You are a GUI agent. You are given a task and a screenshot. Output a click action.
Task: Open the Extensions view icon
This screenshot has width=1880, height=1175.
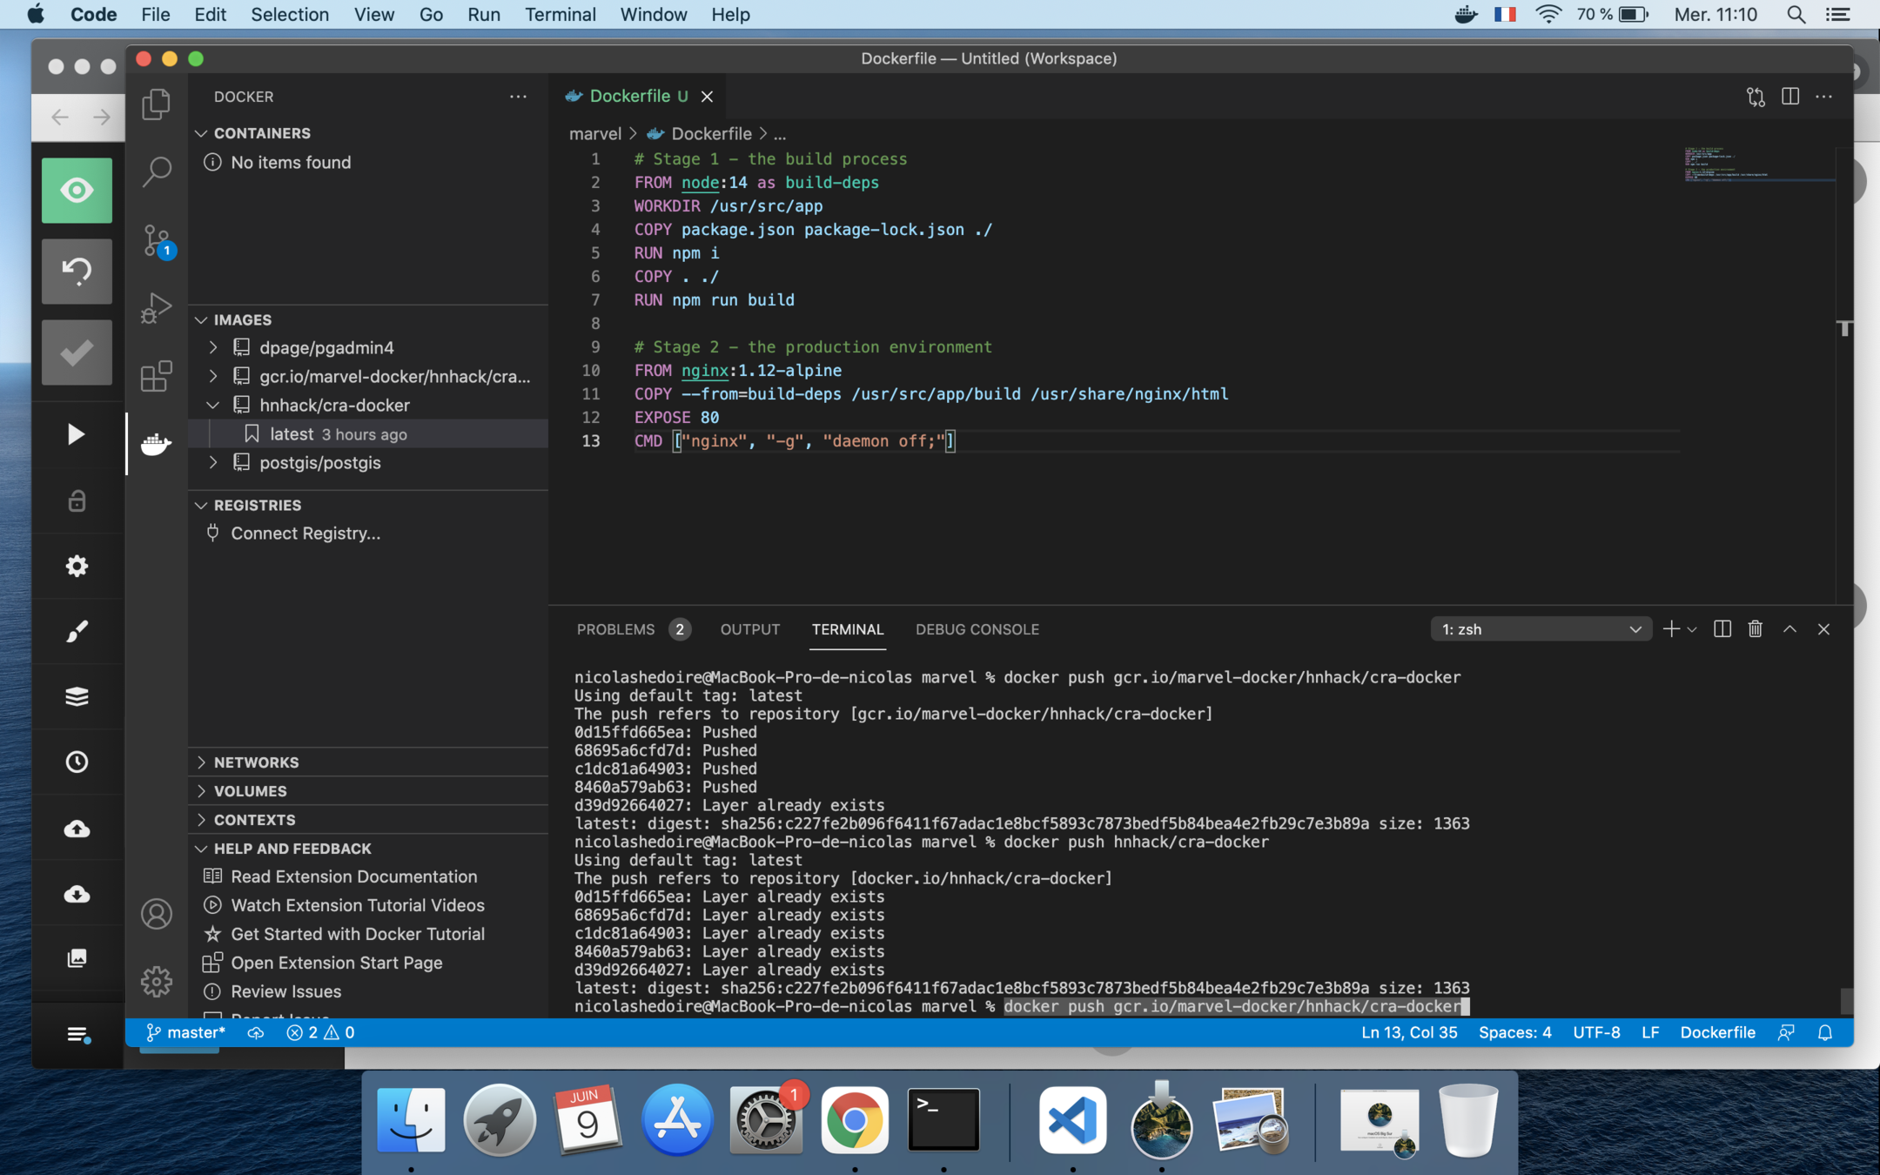pos(157,376)
